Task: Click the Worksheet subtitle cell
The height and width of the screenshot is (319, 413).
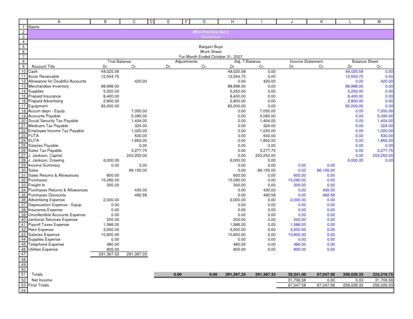Action: pyautogui.click(x=211, y=37)
